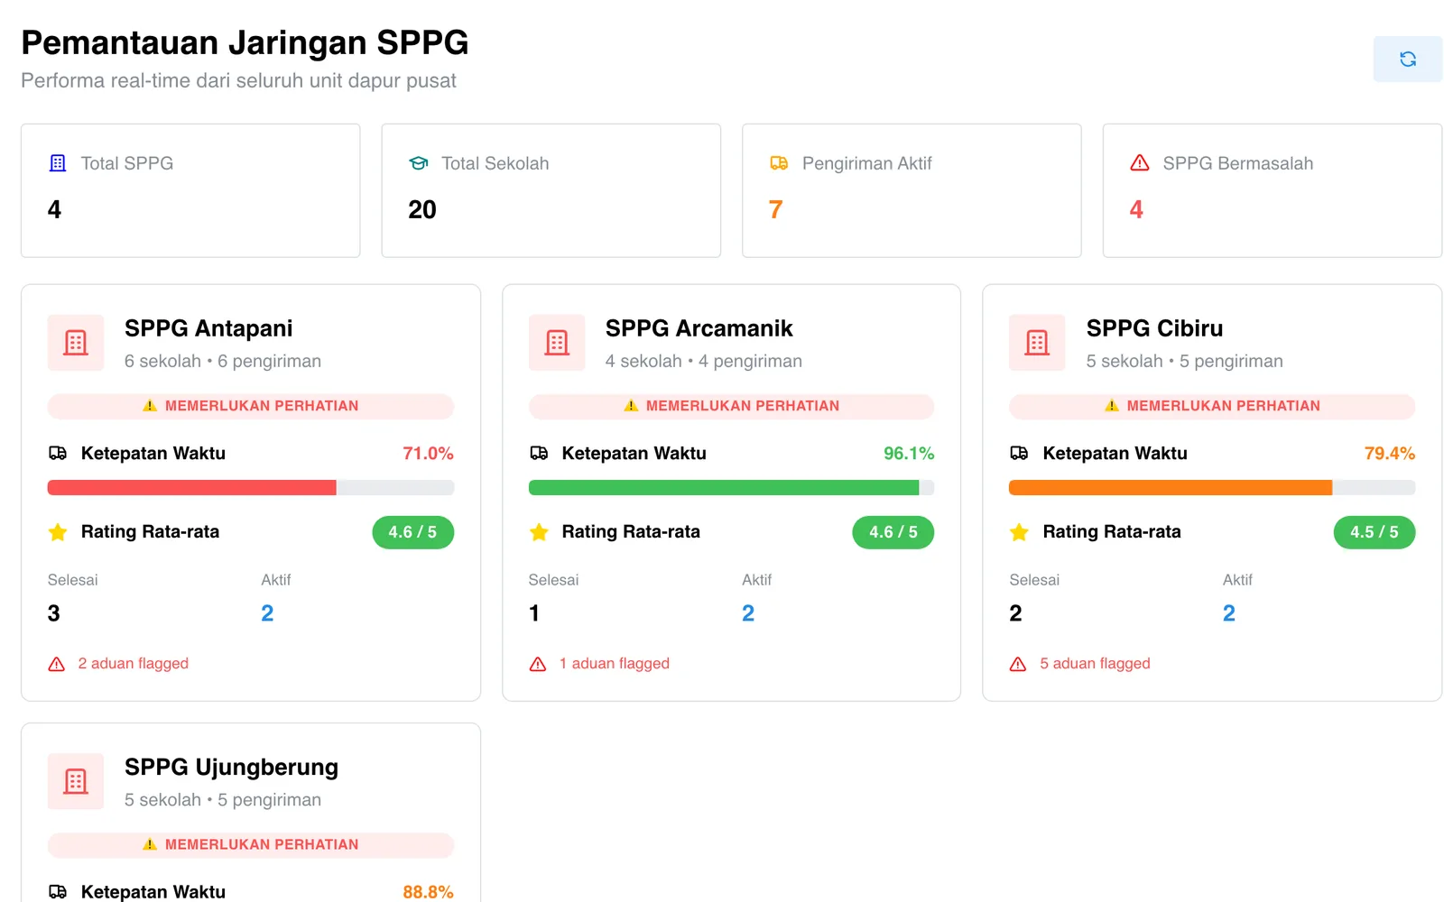Click the 4.5 / 5 rating pill in Cibiru
The height and width of the screenshot is (902, 1444).
point(1375,532)
